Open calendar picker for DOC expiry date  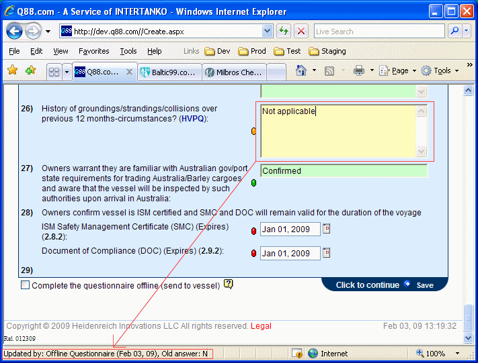327,253
